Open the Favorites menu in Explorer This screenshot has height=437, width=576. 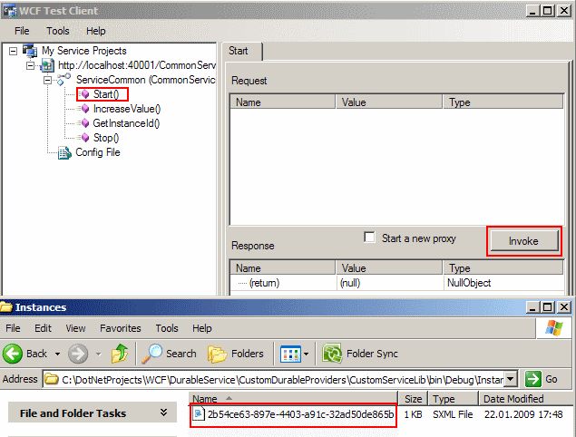(121, 328)
